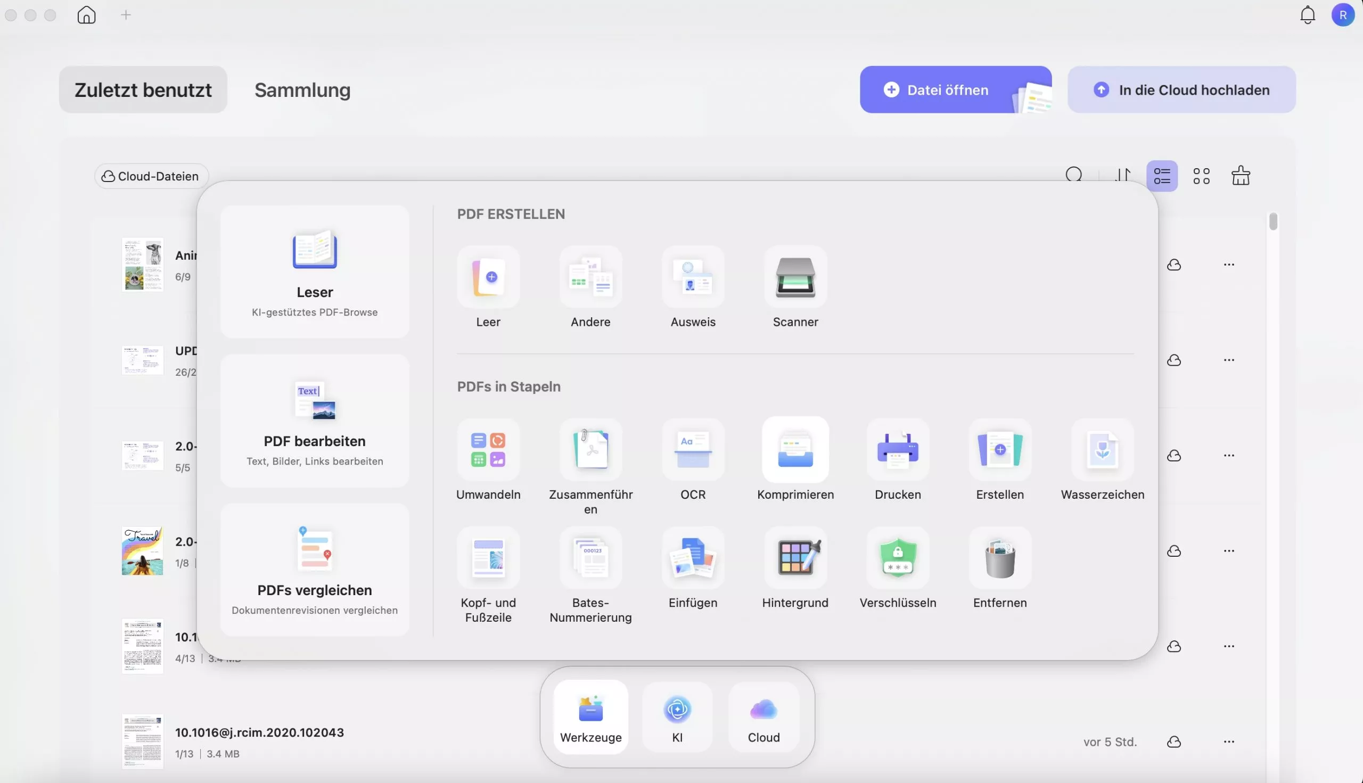Viewport: 1363px width, 783px height.
Task: Switch to list view layout
Action: click(x=1162, y=176)
